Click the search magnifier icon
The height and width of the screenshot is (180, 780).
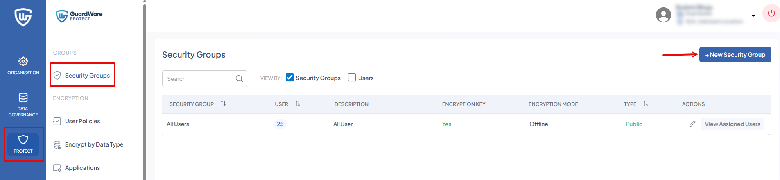coord(240,79)
